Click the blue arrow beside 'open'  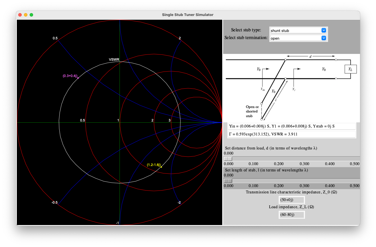[324, 38]
